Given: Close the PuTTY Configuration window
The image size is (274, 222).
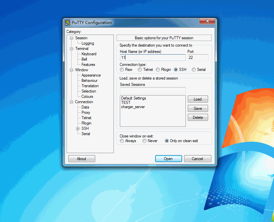Looking at the screenshot, I should tap(207, 22).
